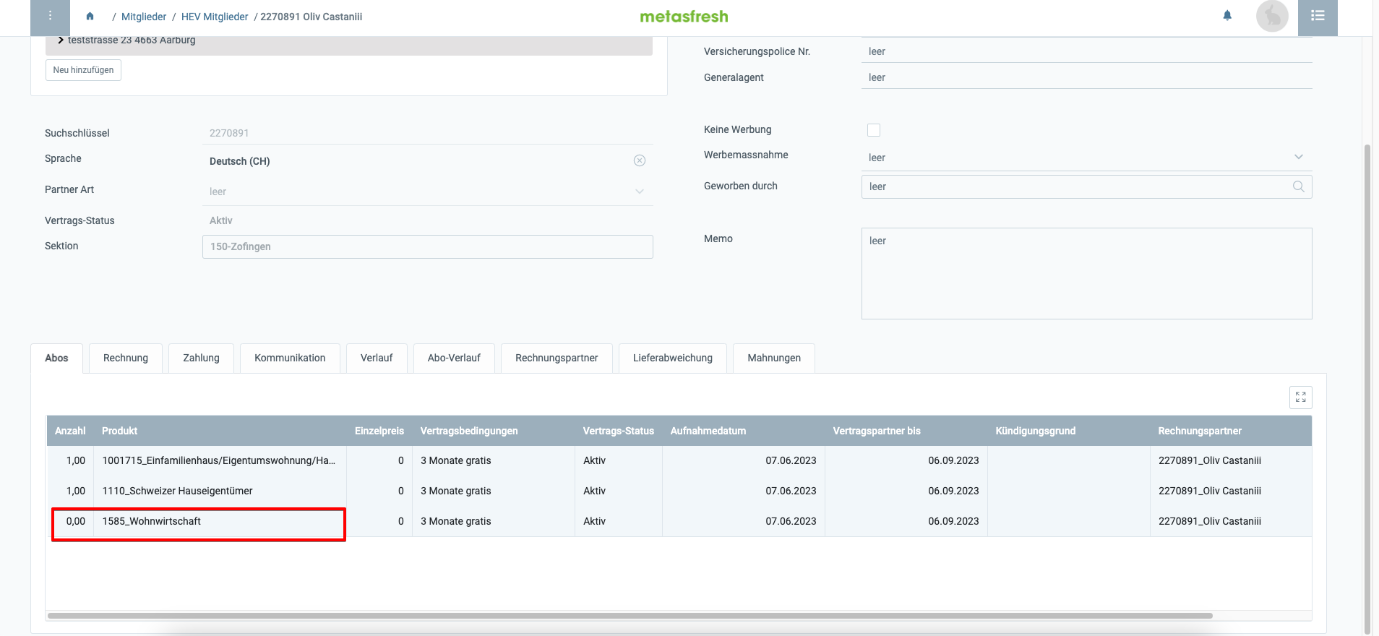Image resolution: width=1379 pixels, height=636 pixels.
Task: Open the notifications bell
Action: pyautogui.click(x=1227, y=15)
